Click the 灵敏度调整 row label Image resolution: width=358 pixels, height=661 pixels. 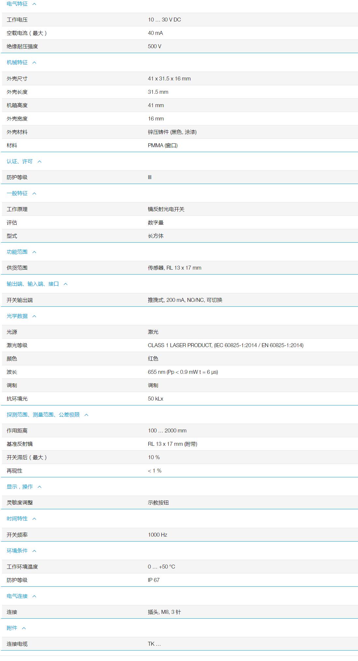coord(20,503)
